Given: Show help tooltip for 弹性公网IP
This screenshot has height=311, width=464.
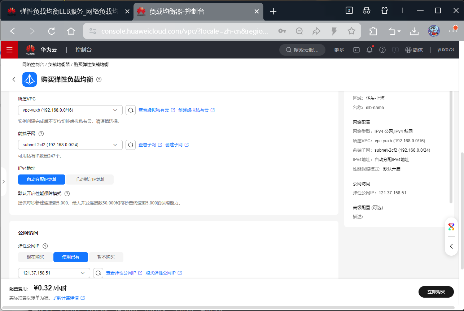Looking at the screenshot, I should tap(45, 246).
